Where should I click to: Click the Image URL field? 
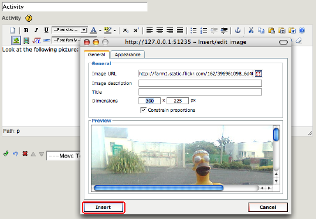[196, 74]
